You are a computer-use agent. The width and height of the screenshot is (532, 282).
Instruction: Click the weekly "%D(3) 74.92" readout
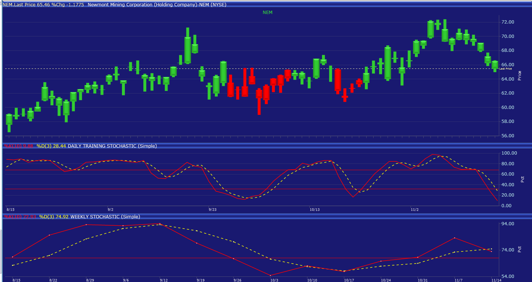tap(53, 217)
